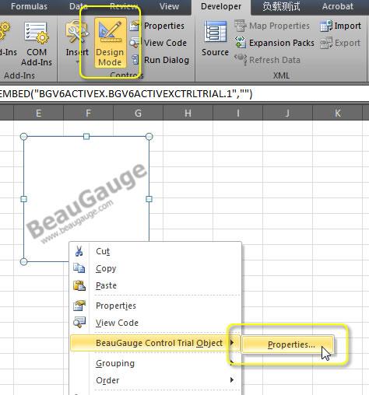Open the Insert controls dropdown
Screen dimensions: 369x395
pyautogui.click(x=77, y=43)
